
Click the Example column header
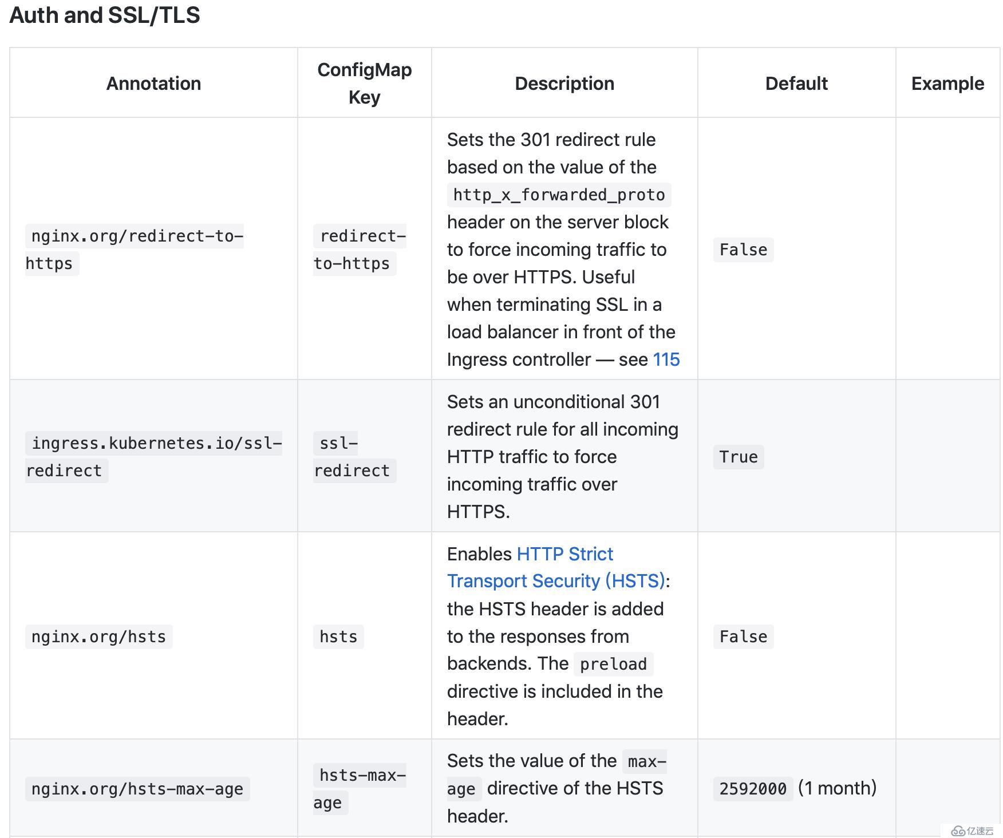pos(947,84)
